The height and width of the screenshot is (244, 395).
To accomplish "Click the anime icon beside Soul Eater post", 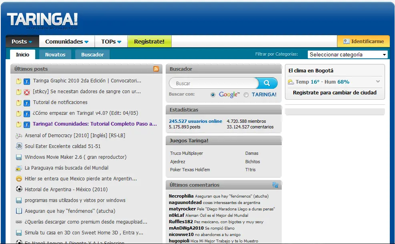I will pyautogui.click(x=19, y=146).
